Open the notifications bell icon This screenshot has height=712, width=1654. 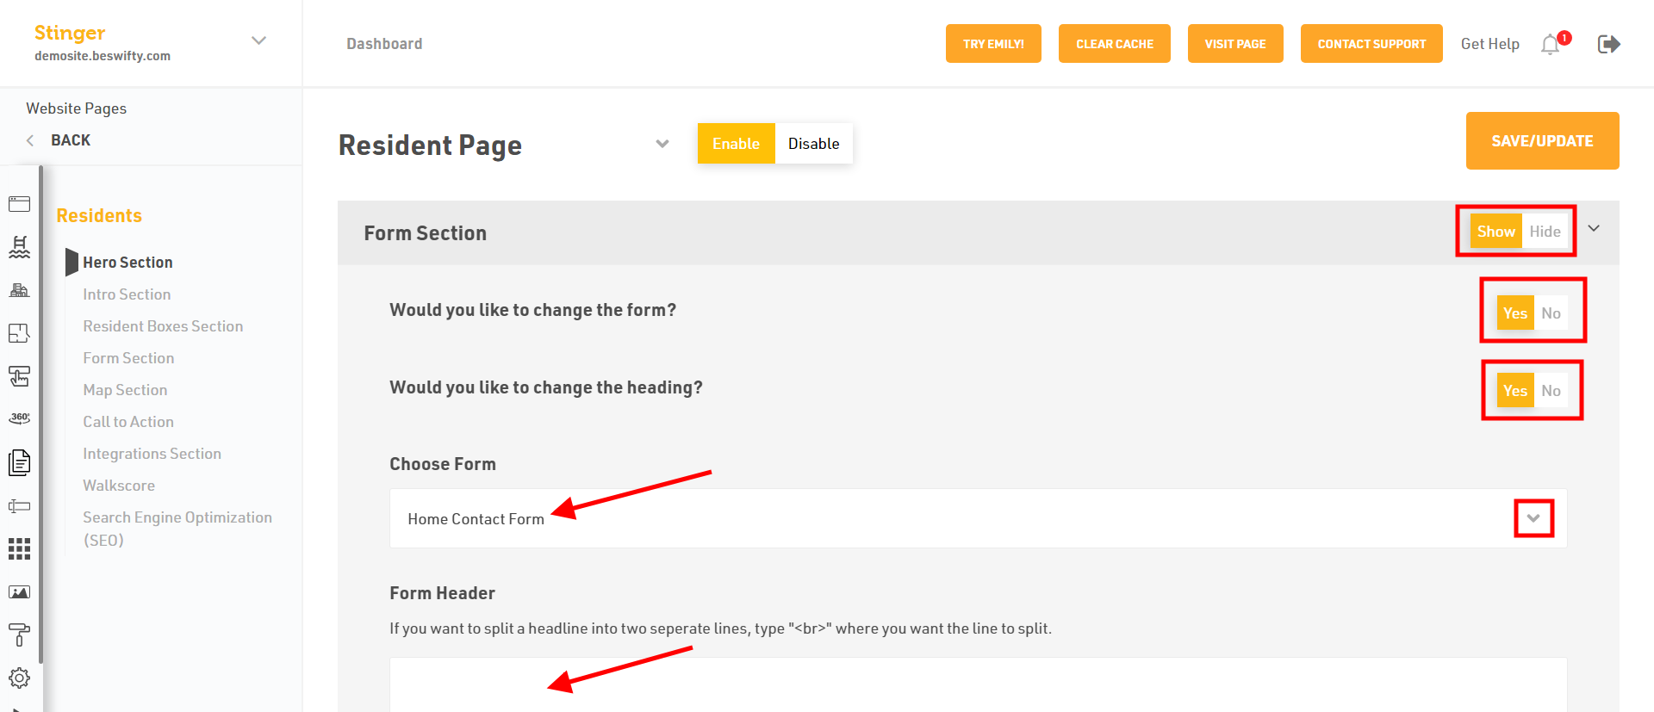click(1551, 44)
